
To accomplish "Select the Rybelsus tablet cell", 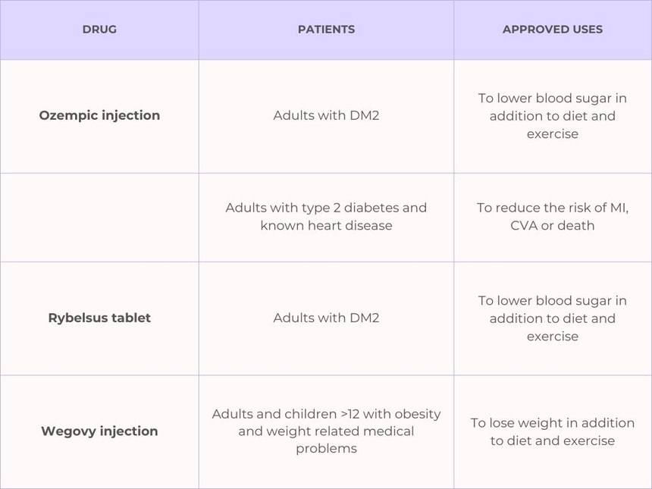I will 99,318.
